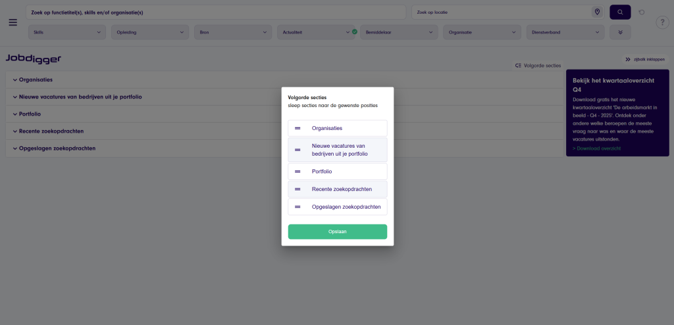Select 'Nieuwe vacatures van bedrijven' list item

(x=339, y=150)
